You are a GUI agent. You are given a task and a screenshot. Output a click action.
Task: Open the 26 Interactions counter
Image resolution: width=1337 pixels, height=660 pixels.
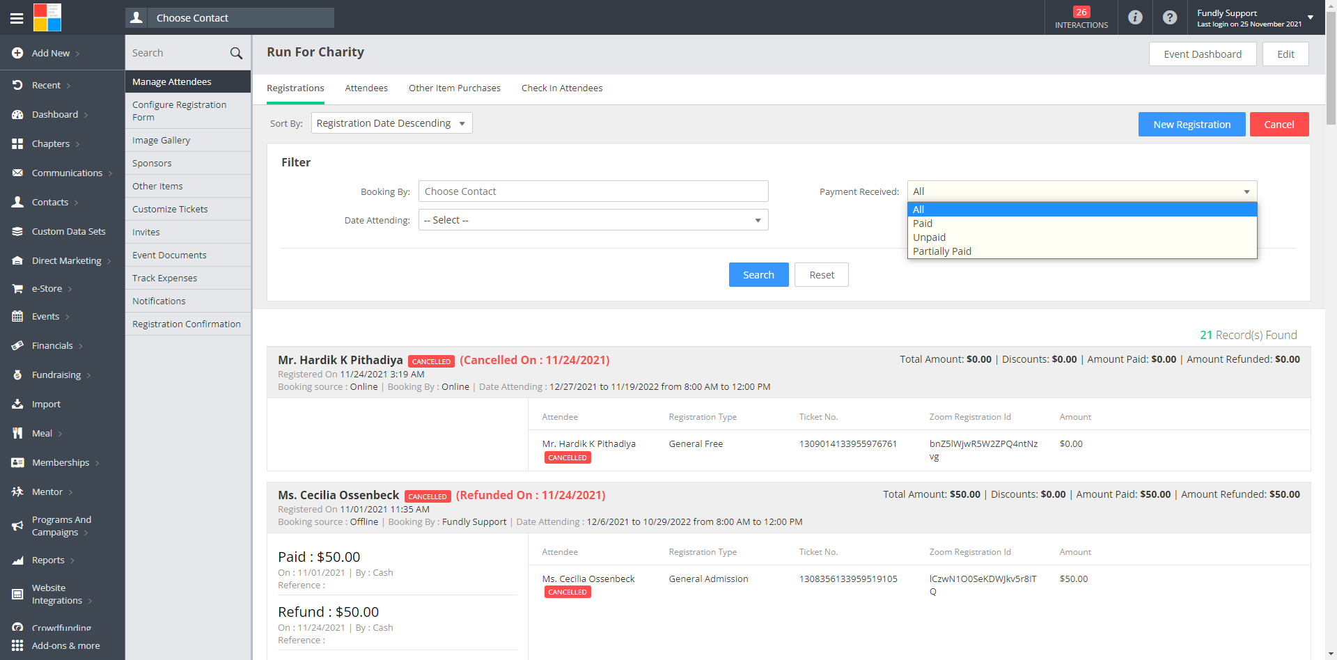[x=1081, y=17]
